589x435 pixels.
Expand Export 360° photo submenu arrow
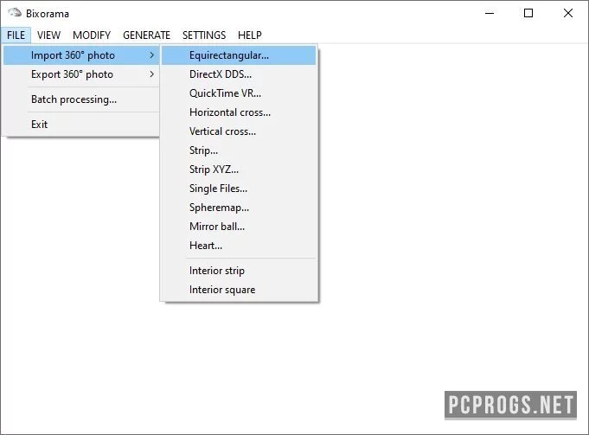click(x=151, y=74)
